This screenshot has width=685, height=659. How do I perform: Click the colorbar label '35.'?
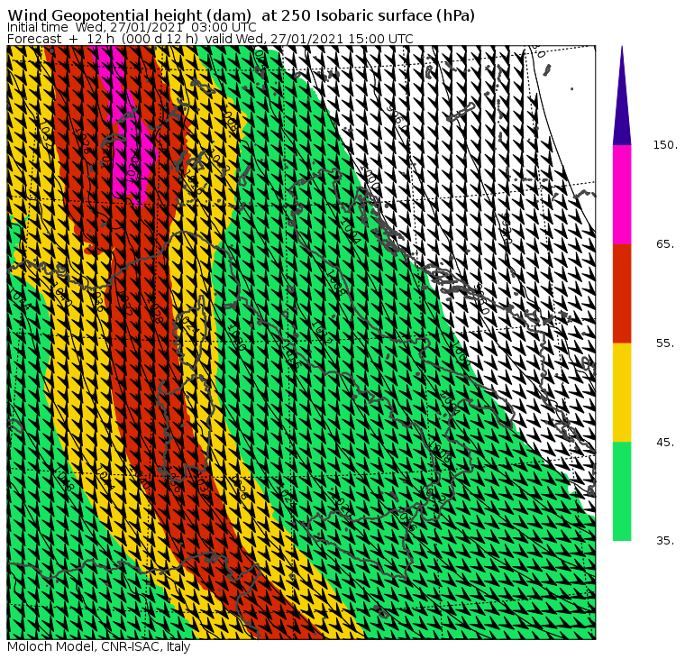666,541
